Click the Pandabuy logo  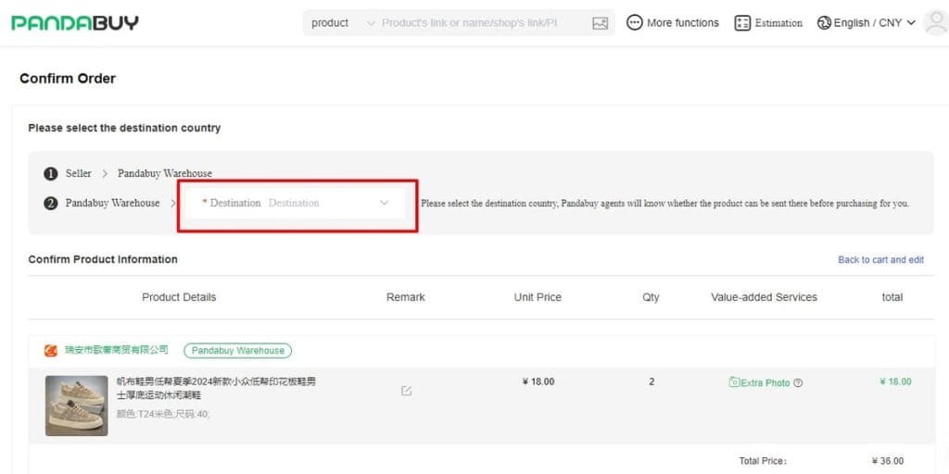click(75, 23)
